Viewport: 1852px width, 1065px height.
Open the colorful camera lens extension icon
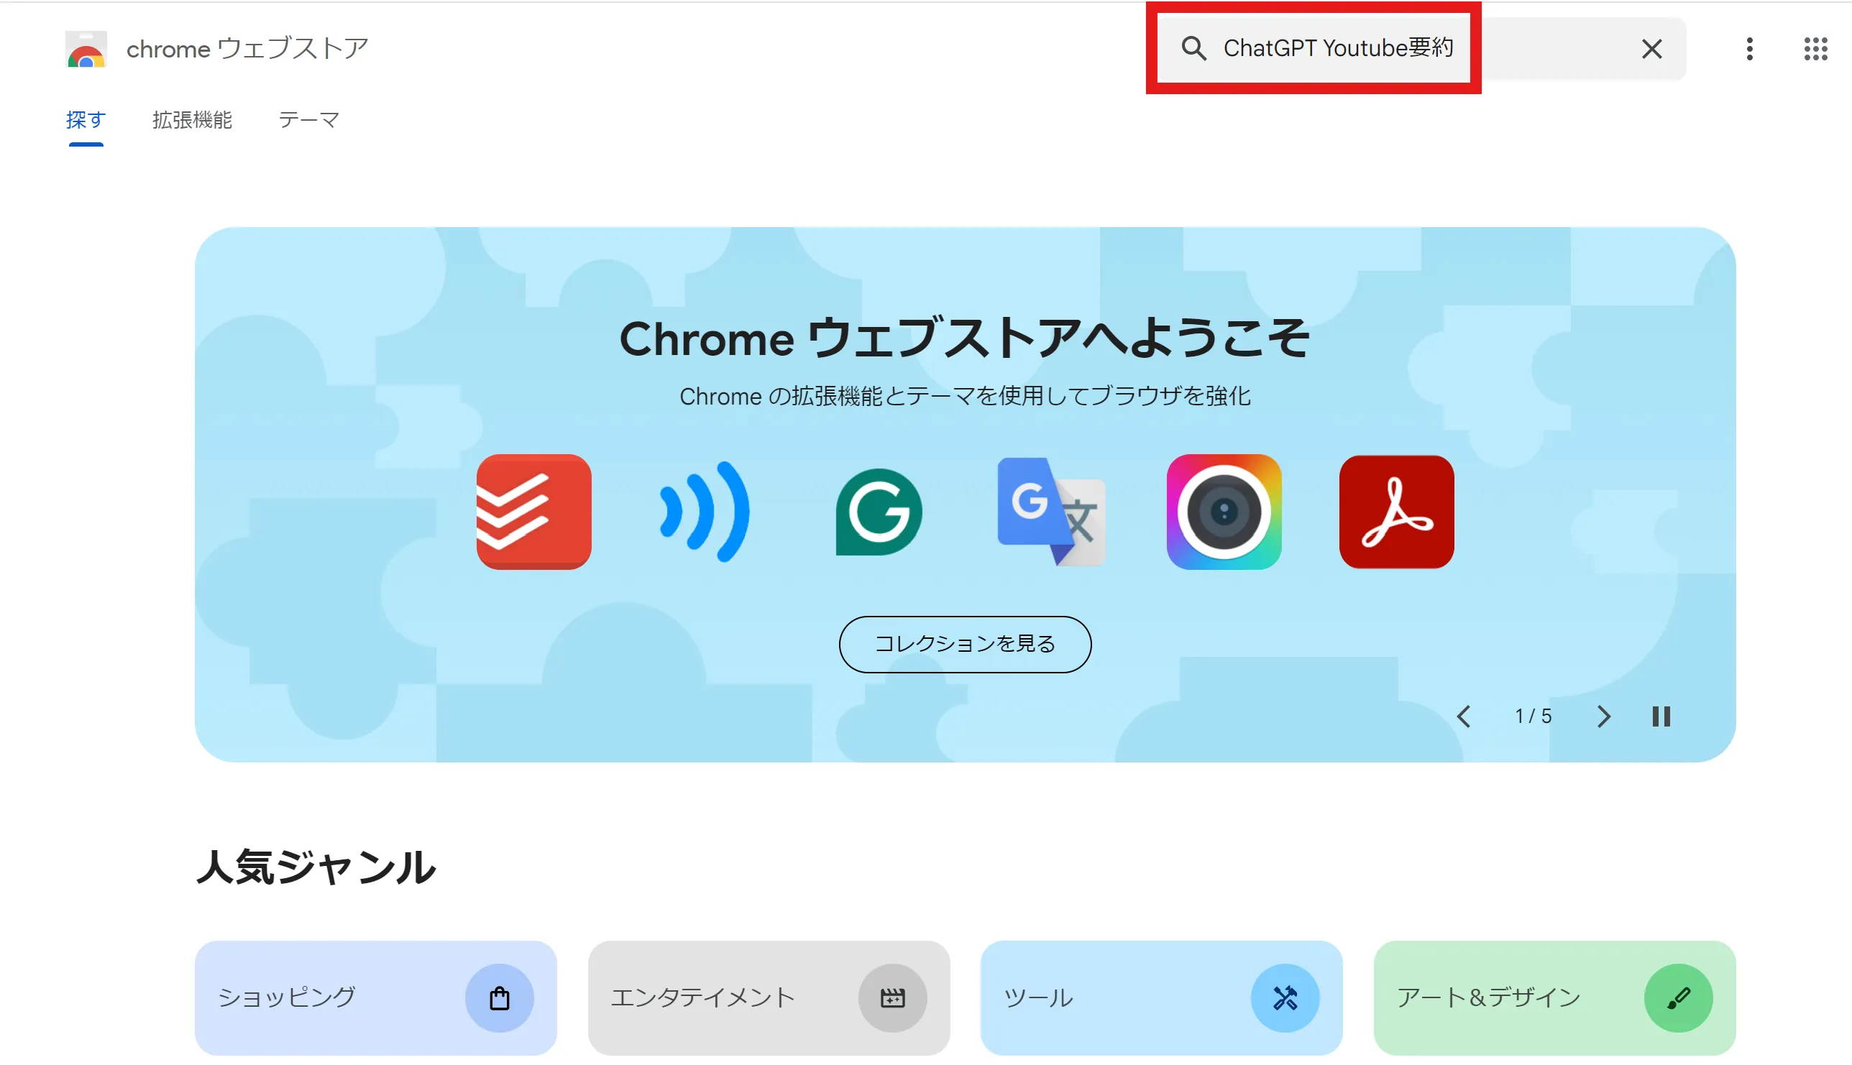tap(1224, 511)
